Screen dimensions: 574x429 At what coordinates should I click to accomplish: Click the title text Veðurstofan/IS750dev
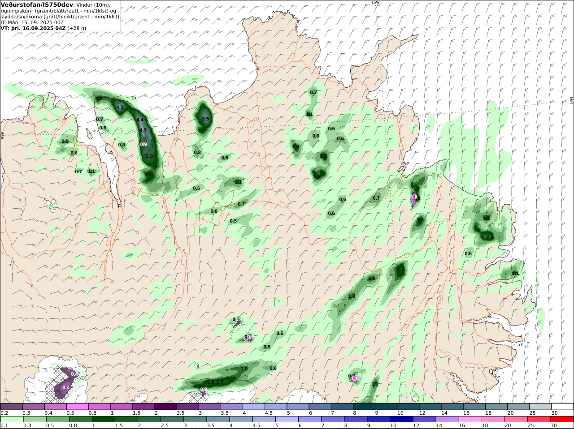[x=37, y=4]
